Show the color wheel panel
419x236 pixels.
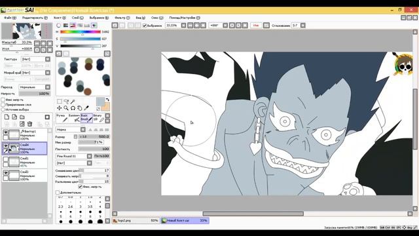pyautogui.click(x=58, y=26)
